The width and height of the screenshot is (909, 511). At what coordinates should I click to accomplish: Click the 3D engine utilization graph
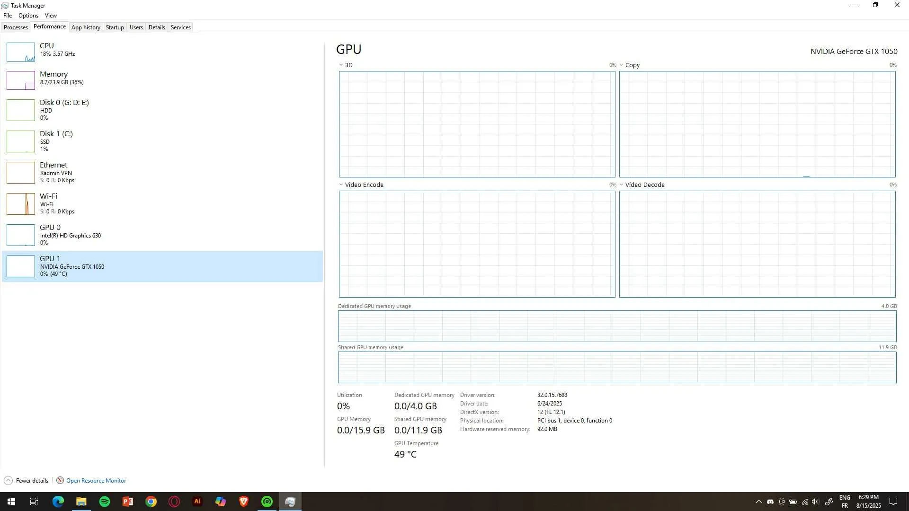(x=477, y=124)
